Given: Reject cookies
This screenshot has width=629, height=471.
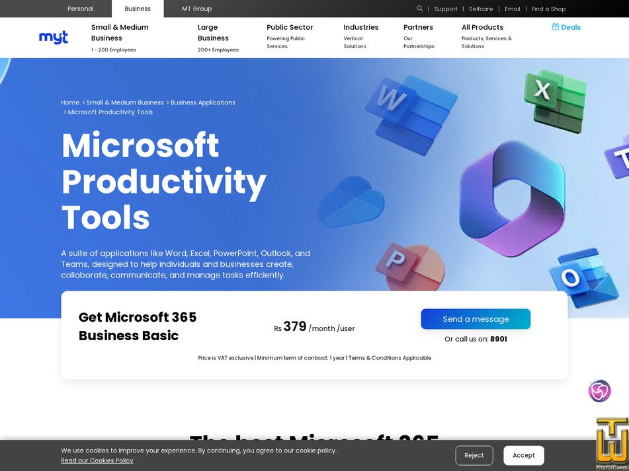Looking at the screenshot, I should 474,455.
